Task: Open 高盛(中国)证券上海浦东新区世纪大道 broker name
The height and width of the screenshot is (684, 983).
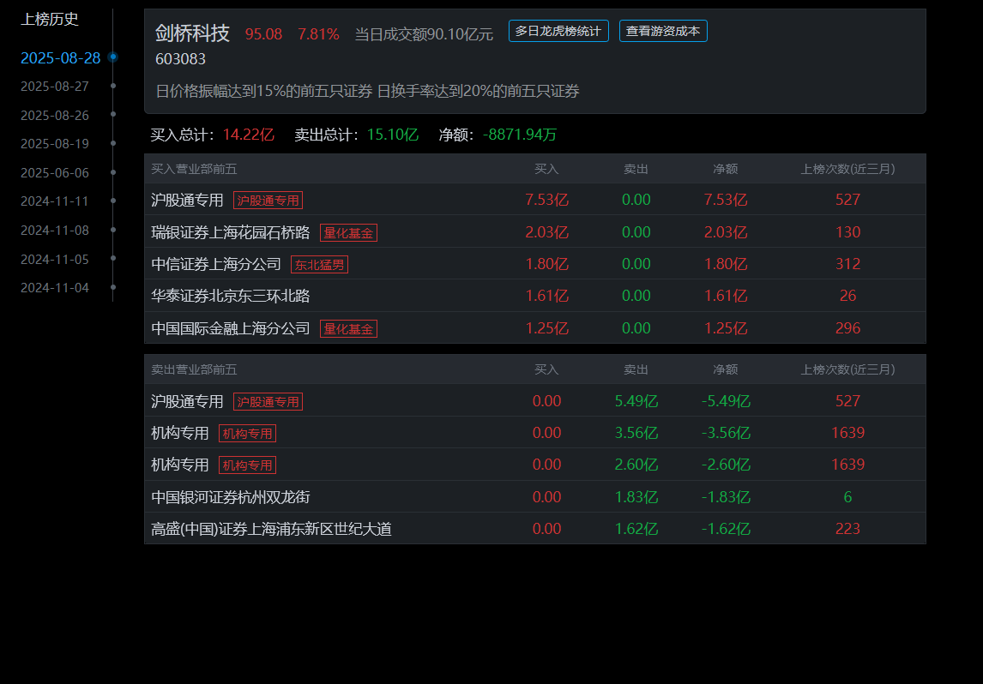Action: point(271,529)
